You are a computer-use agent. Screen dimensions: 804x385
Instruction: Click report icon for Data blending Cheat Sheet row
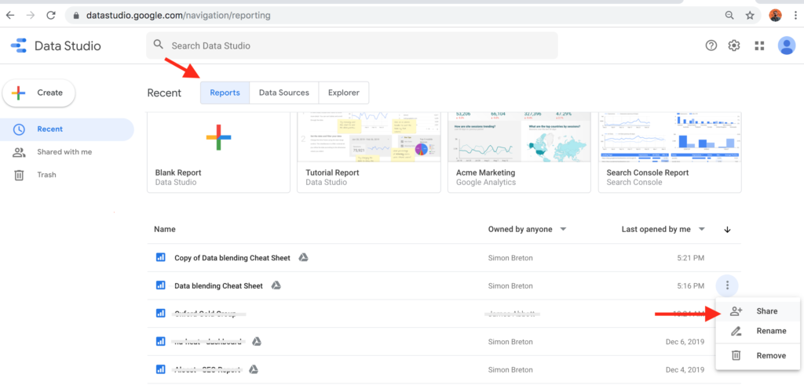tap(160, 285)
